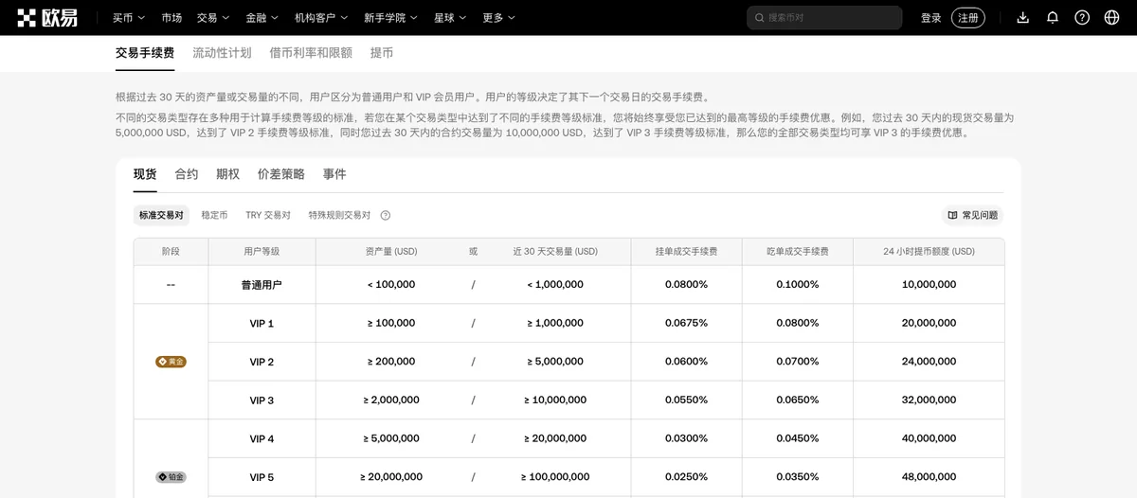
Task: Select the 事件 tab
Action: pyautogui.click(x=334, y=174)
